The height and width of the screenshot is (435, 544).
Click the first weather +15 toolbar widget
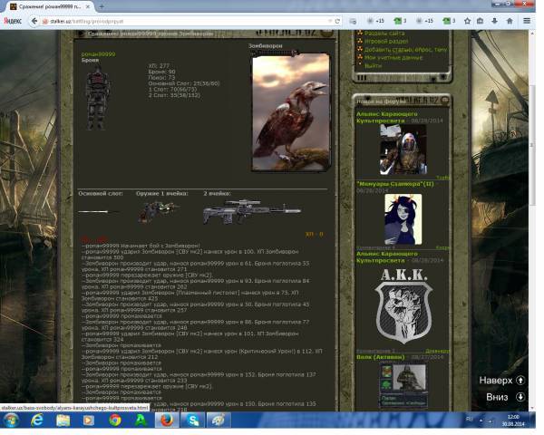376,21
